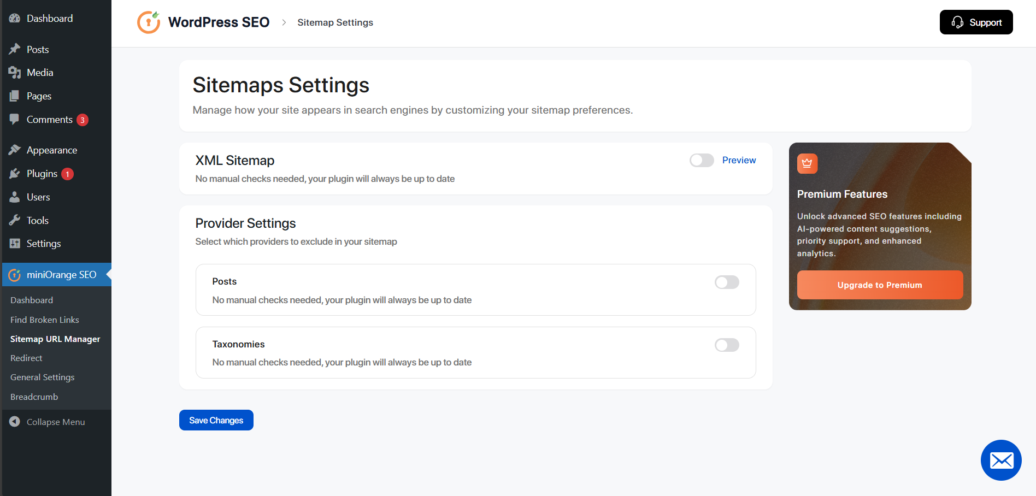Select the miniOrange SEO logo icon
Image resolution: width=1036 pixels, height=496 pixels.
15,275
